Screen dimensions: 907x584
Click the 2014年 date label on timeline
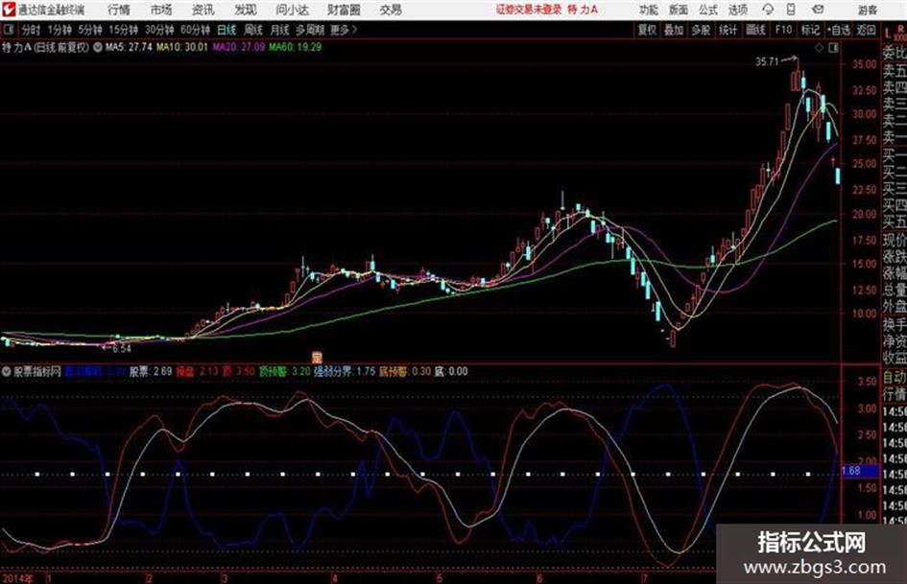click(18, 578)
